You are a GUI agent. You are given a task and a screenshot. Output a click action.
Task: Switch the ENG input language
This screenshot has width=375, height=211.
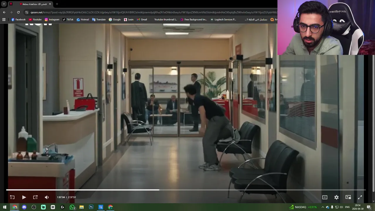[x=347, y=207]
